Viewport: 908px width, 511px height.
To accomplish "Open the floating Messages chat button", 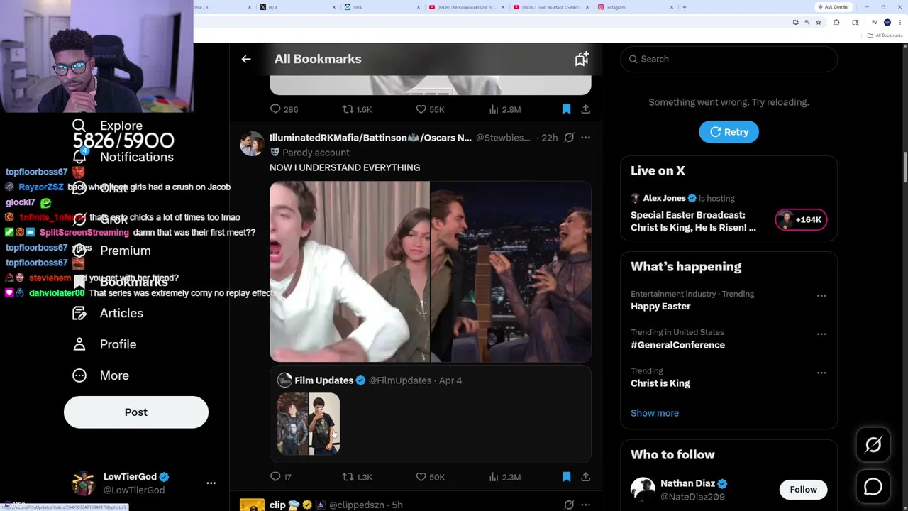I will (873, 487).
